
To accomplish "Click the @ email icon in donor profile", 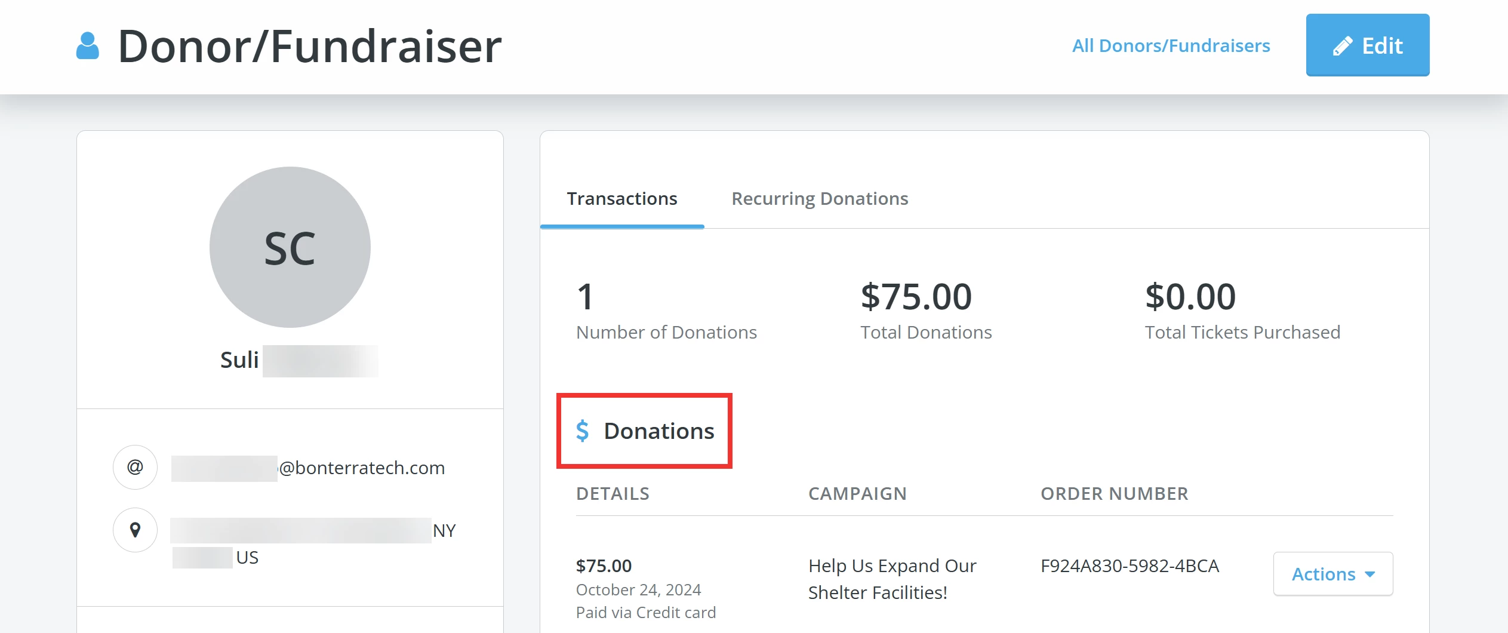I will (x=136, y=466).
